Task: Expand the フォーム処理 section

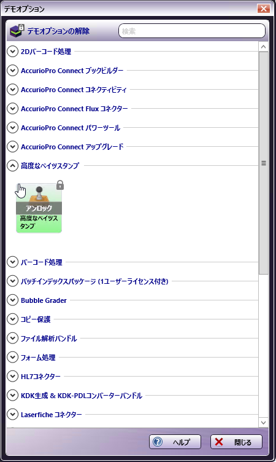Action: click(x=12, y=358)
